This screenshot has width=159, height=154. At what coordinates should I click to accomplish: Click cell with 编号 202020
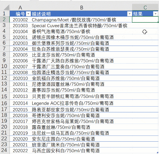click(20, 139)
